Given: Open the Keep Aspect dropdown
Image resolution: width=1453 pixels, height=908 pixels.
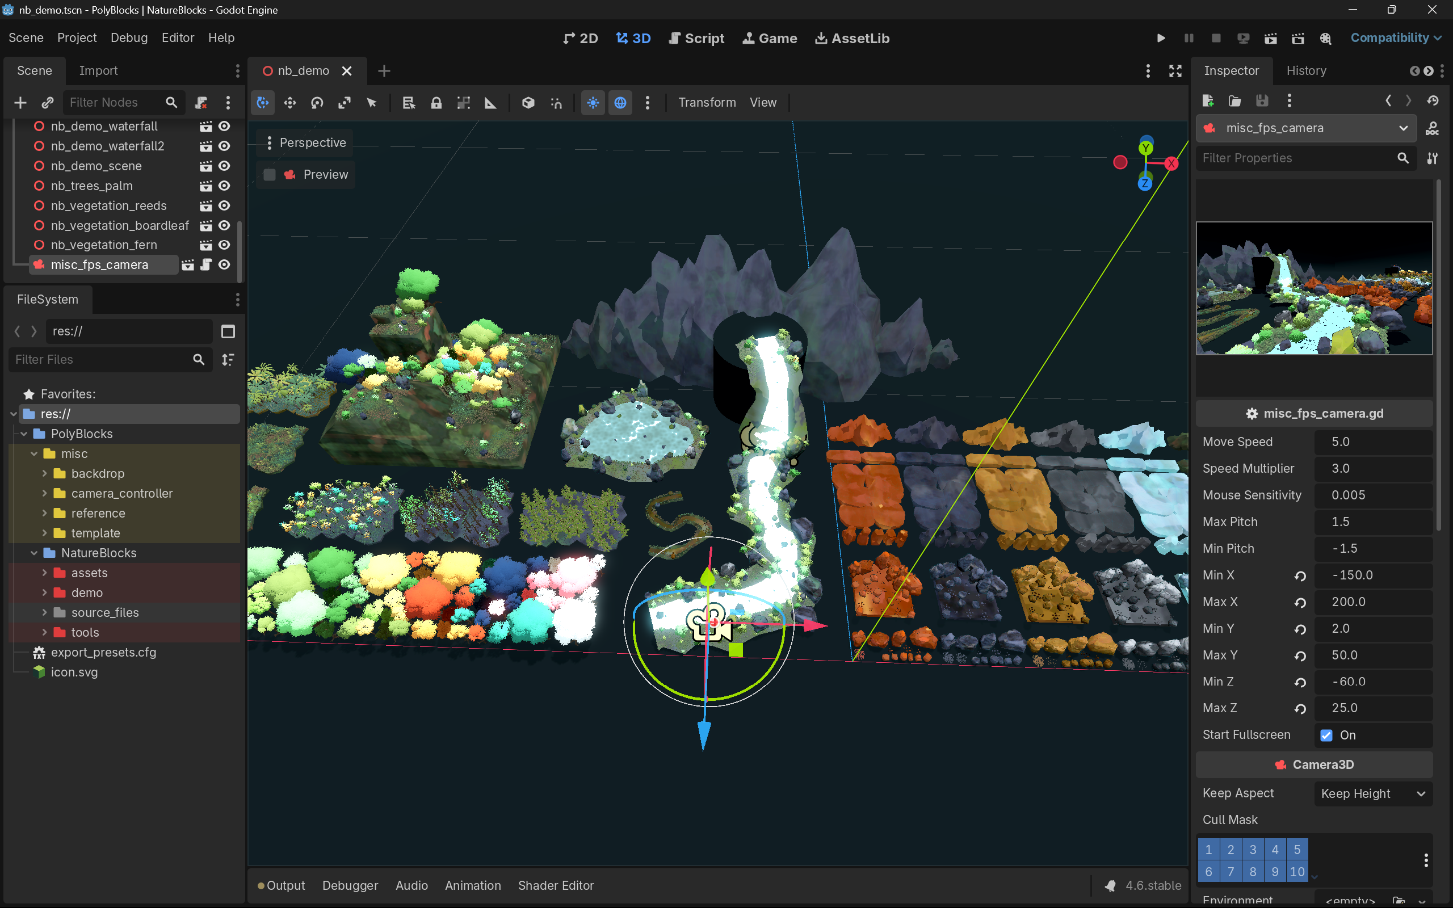Looking at the screenshot, I should (x=1373, y=794).
